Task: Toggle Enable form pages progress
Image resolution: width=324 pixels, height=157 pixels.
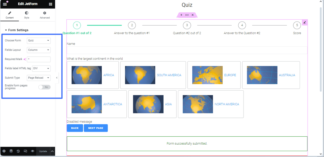Action: tap(44, 87)
